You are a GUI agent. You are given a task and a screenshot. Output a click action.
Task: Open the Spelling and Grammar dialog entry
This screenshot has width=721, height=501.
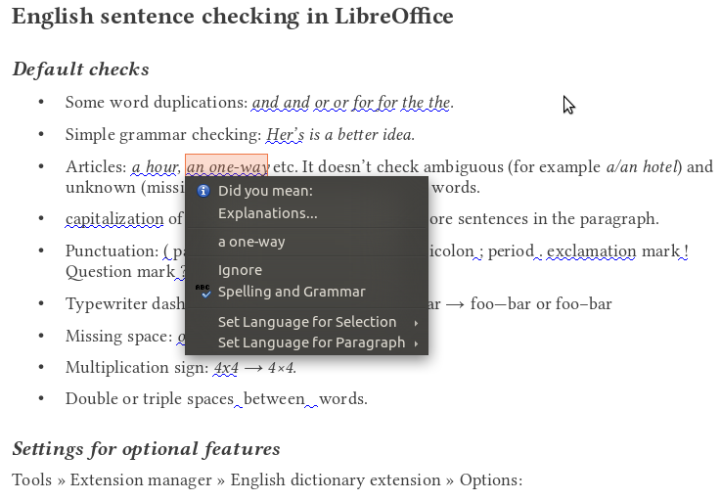pos(292,292)
